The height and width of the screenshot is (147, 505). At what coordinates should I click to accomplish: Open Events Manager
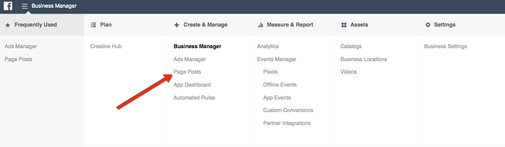pos(277,59)
